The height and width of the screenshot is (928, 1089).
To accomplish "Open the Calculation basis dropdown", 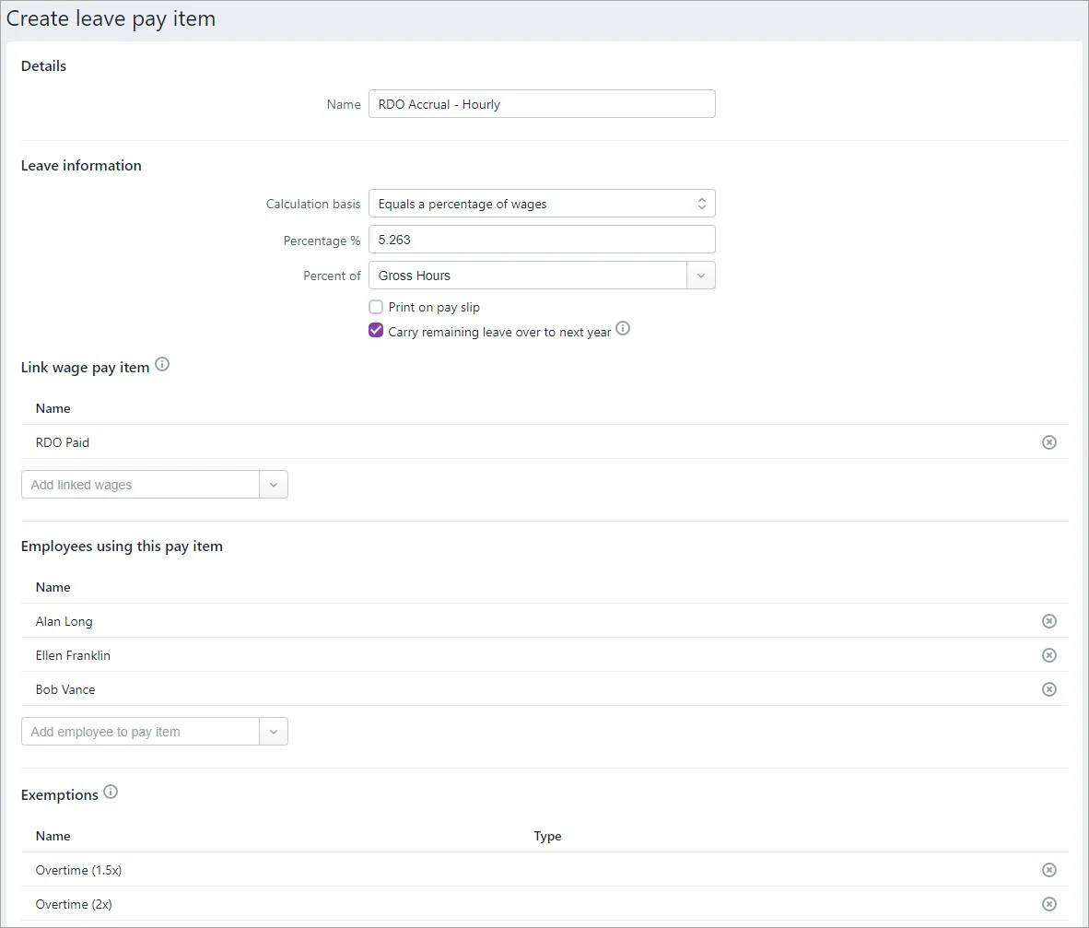I will coord(542,204).
